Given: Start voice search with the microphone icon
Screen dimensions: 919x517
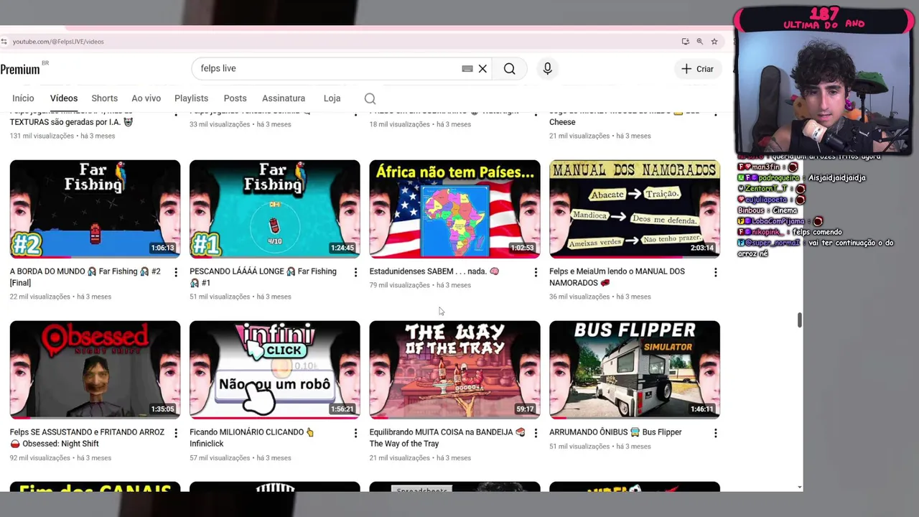Looking at the screenshot, I should (547, 69).
